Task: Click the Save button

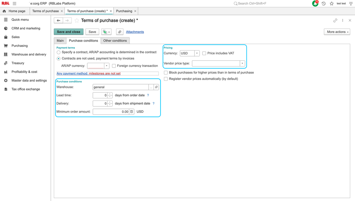Action: pyautogui.click(x=92, y=32)
